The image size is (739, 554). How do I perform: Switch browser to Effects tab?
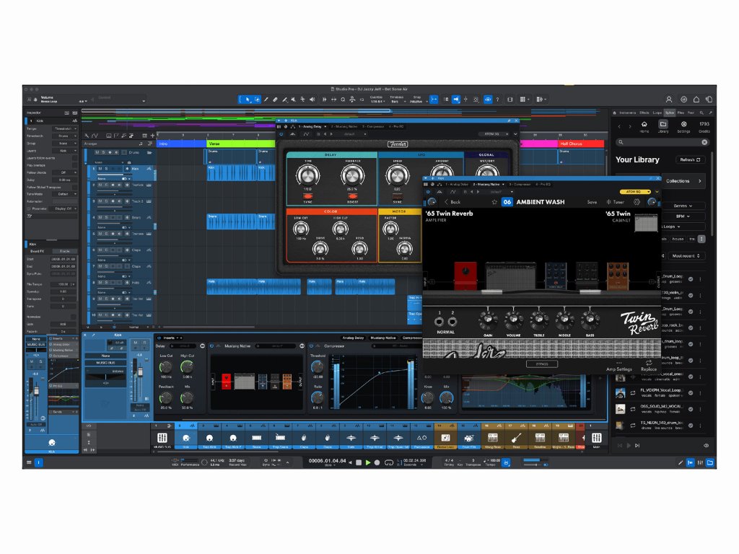click(644, 113)
